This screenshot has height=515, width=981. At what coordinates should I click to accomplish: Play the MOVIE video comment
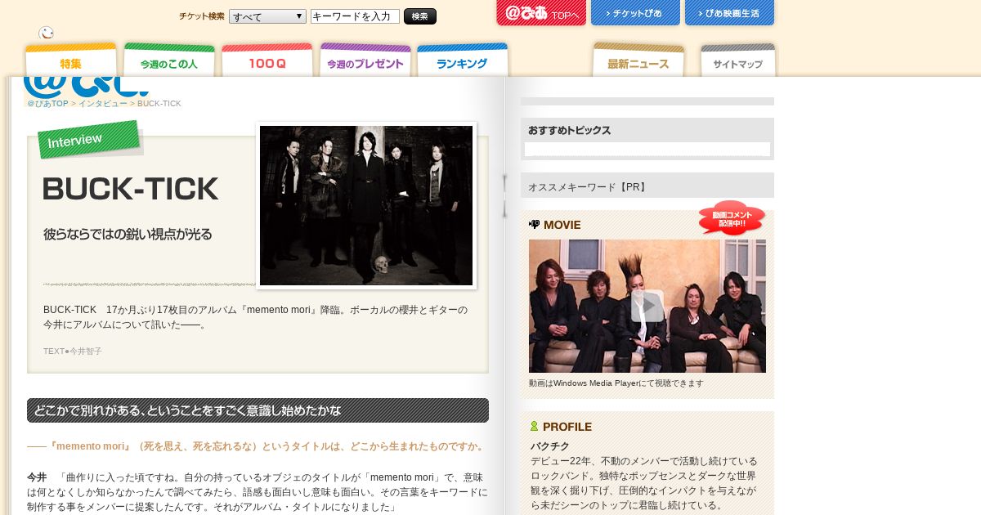(x=647, y=307)
